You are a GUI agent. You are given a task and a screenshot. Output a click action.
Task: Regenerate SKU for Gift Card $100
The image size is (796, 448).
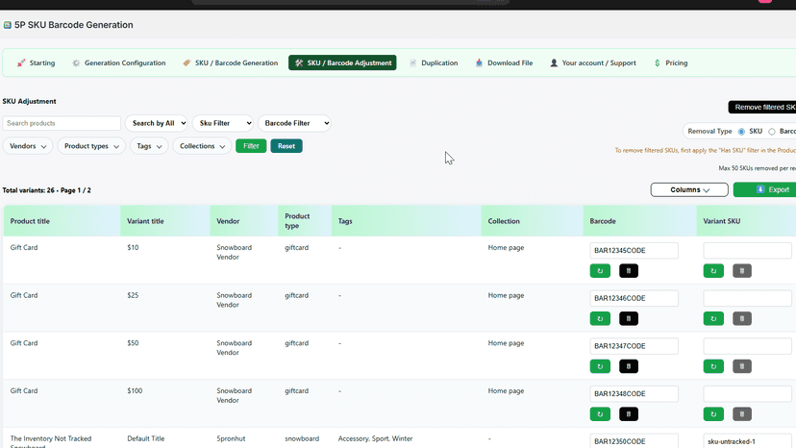pyautogui.click(x=713, y=414)
